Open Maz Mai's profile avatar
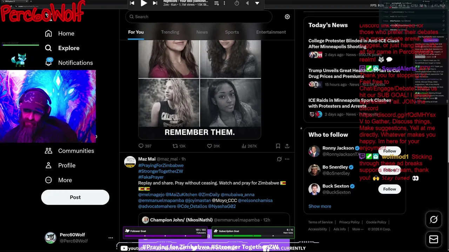Image resolution: width=449 pixels, height=252 pixels. tap(130, 162)
